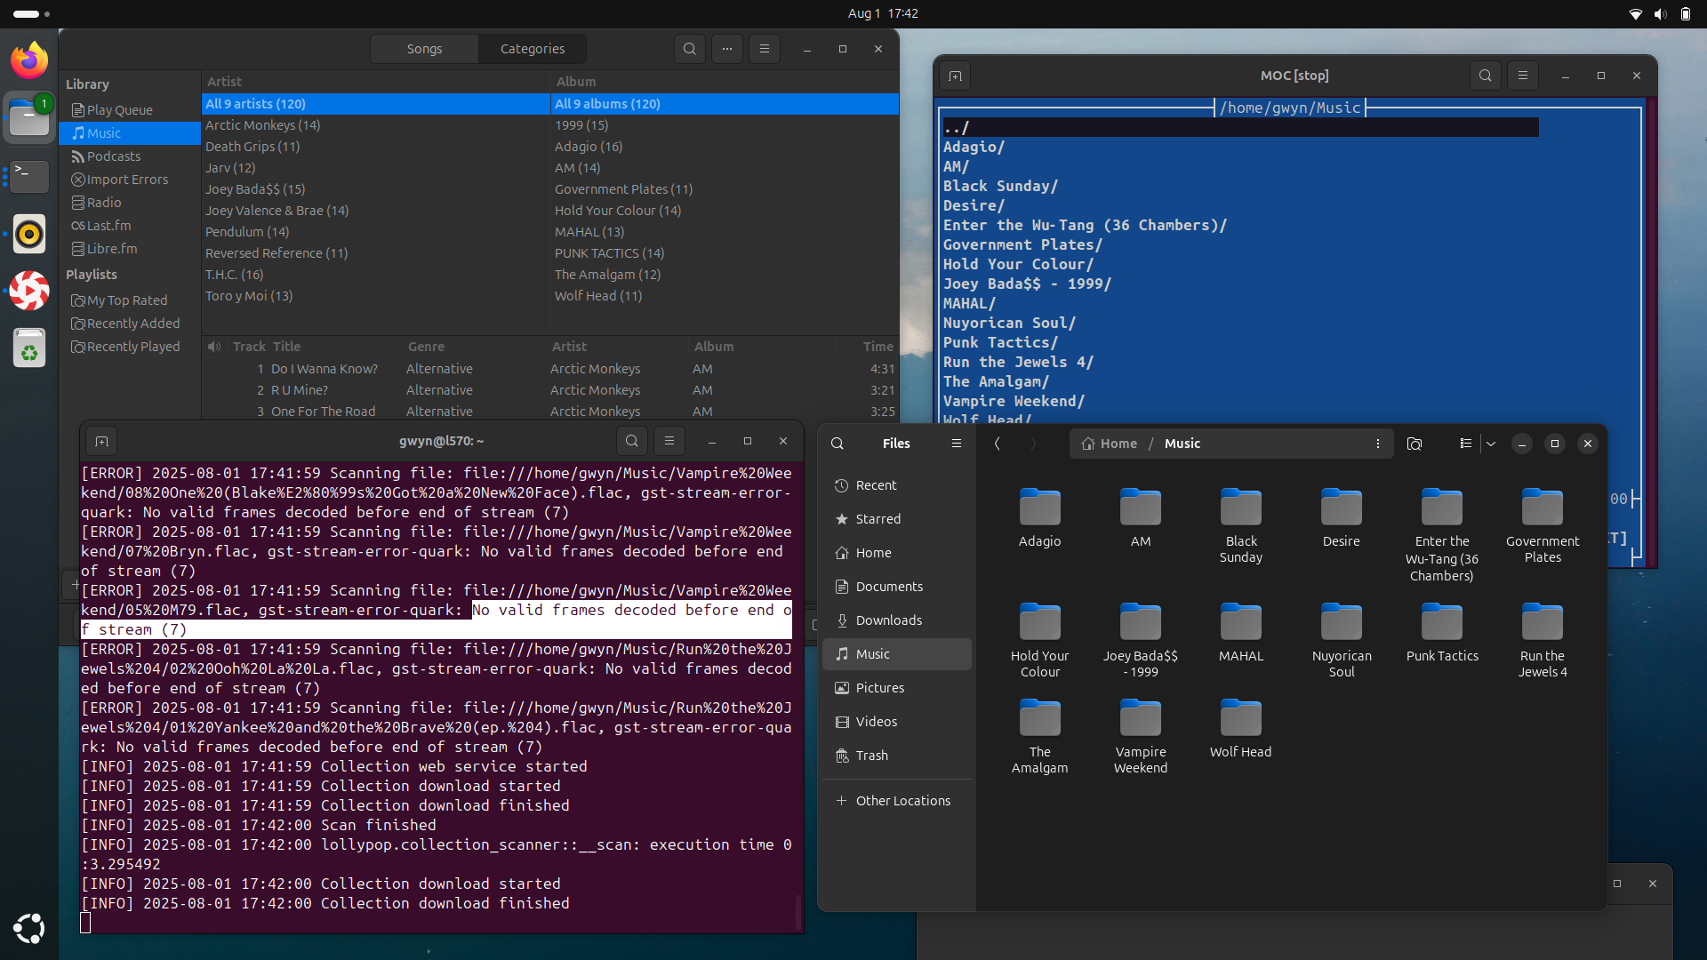Select the Vampire Weekend folder in Files

[x=1140, y=736]
